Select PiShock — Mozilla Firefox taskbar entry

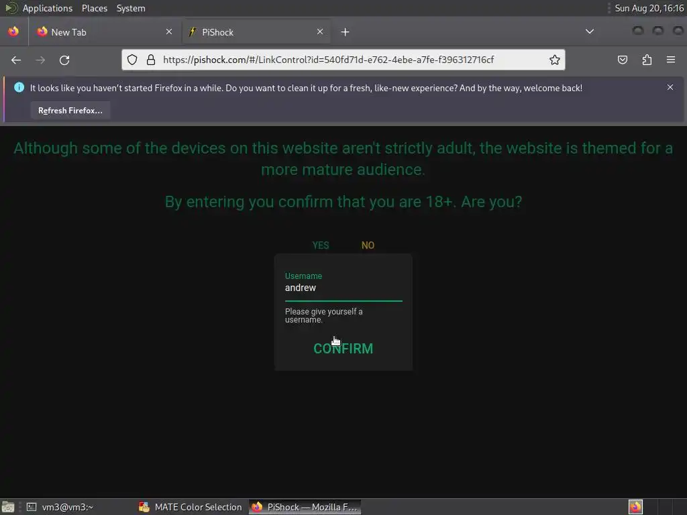305,507
